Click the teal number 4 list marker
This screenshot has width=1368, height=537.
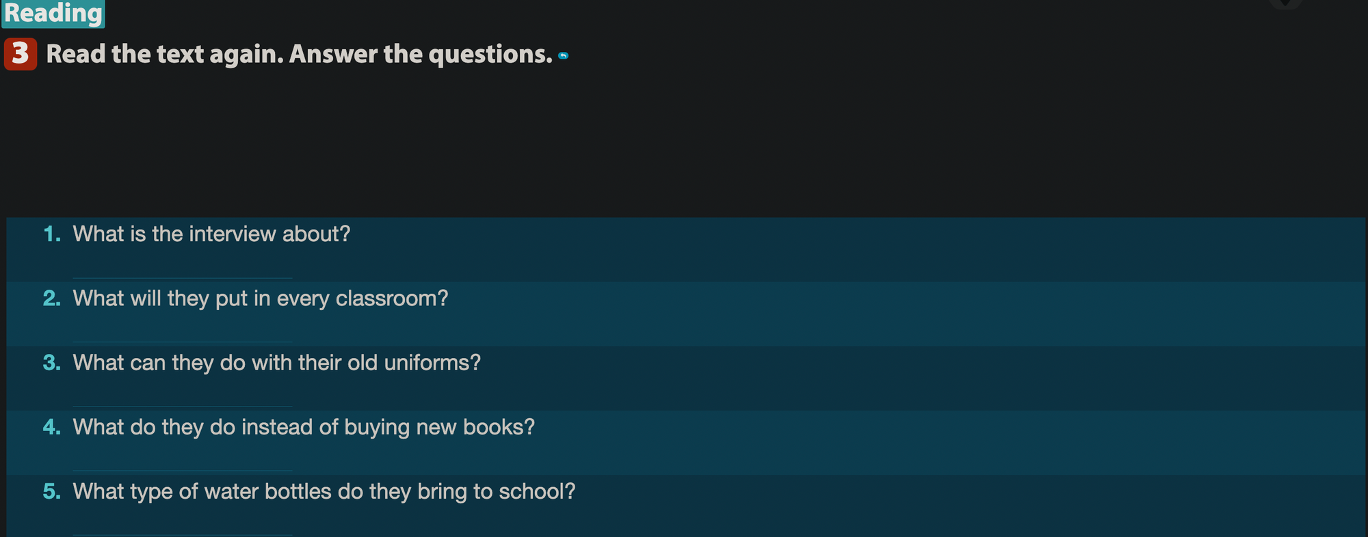[52, 427]
